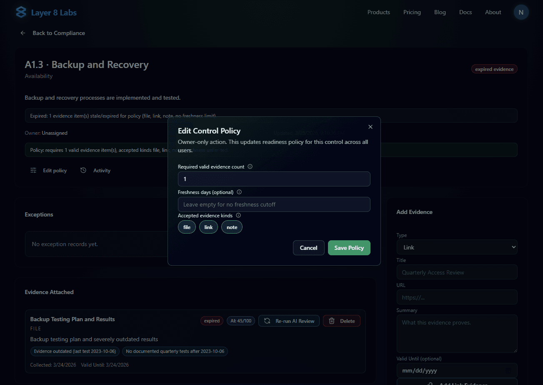Click the Edit policy button
543x385 pixels.
[x=48, y=170]
